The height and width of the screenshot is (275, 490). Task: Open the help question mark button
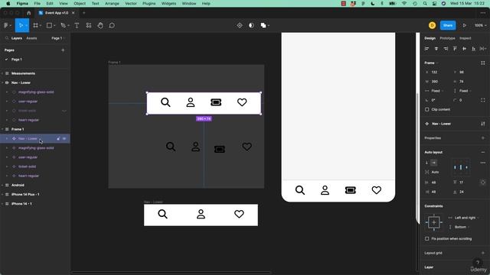(x=478, y=263)
